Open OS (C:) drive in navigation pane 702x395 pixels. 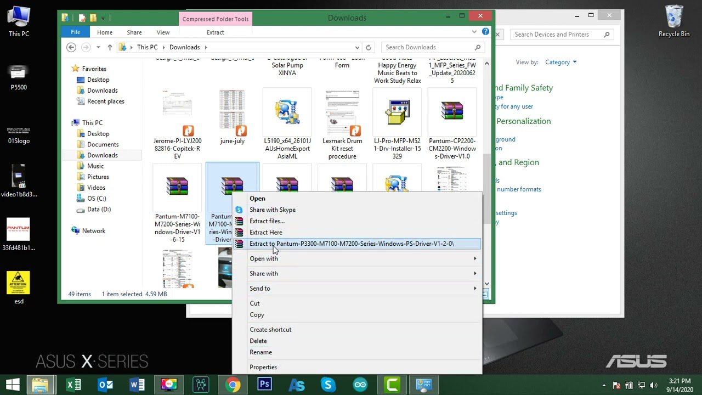pyautogui.click(x=97, y=198)
